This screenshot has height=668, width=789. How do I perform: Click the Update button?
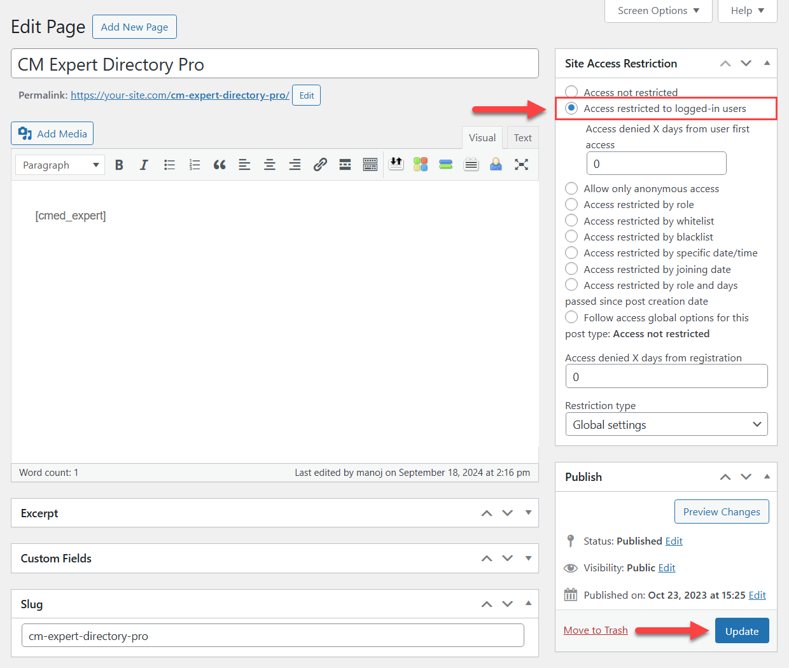[742, 631]
